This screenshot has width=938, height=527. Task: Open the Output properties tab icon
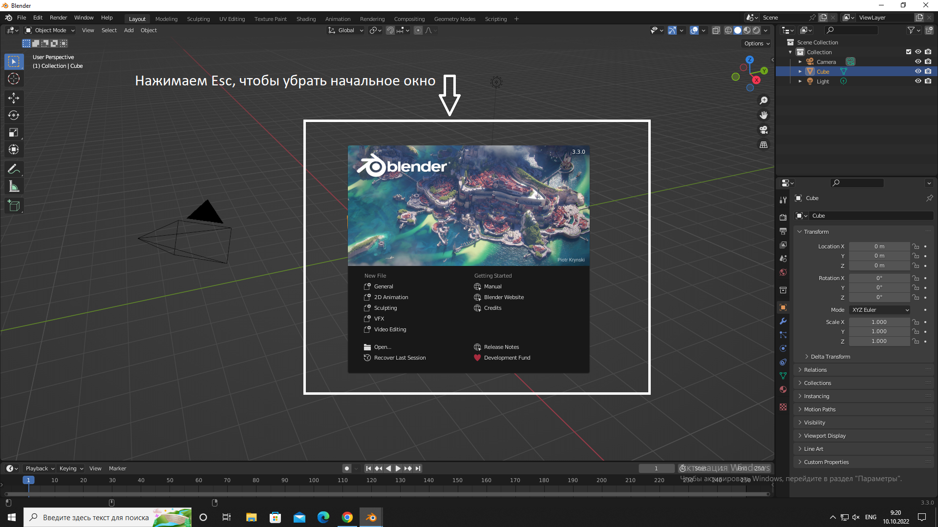(x=783, y=231)
